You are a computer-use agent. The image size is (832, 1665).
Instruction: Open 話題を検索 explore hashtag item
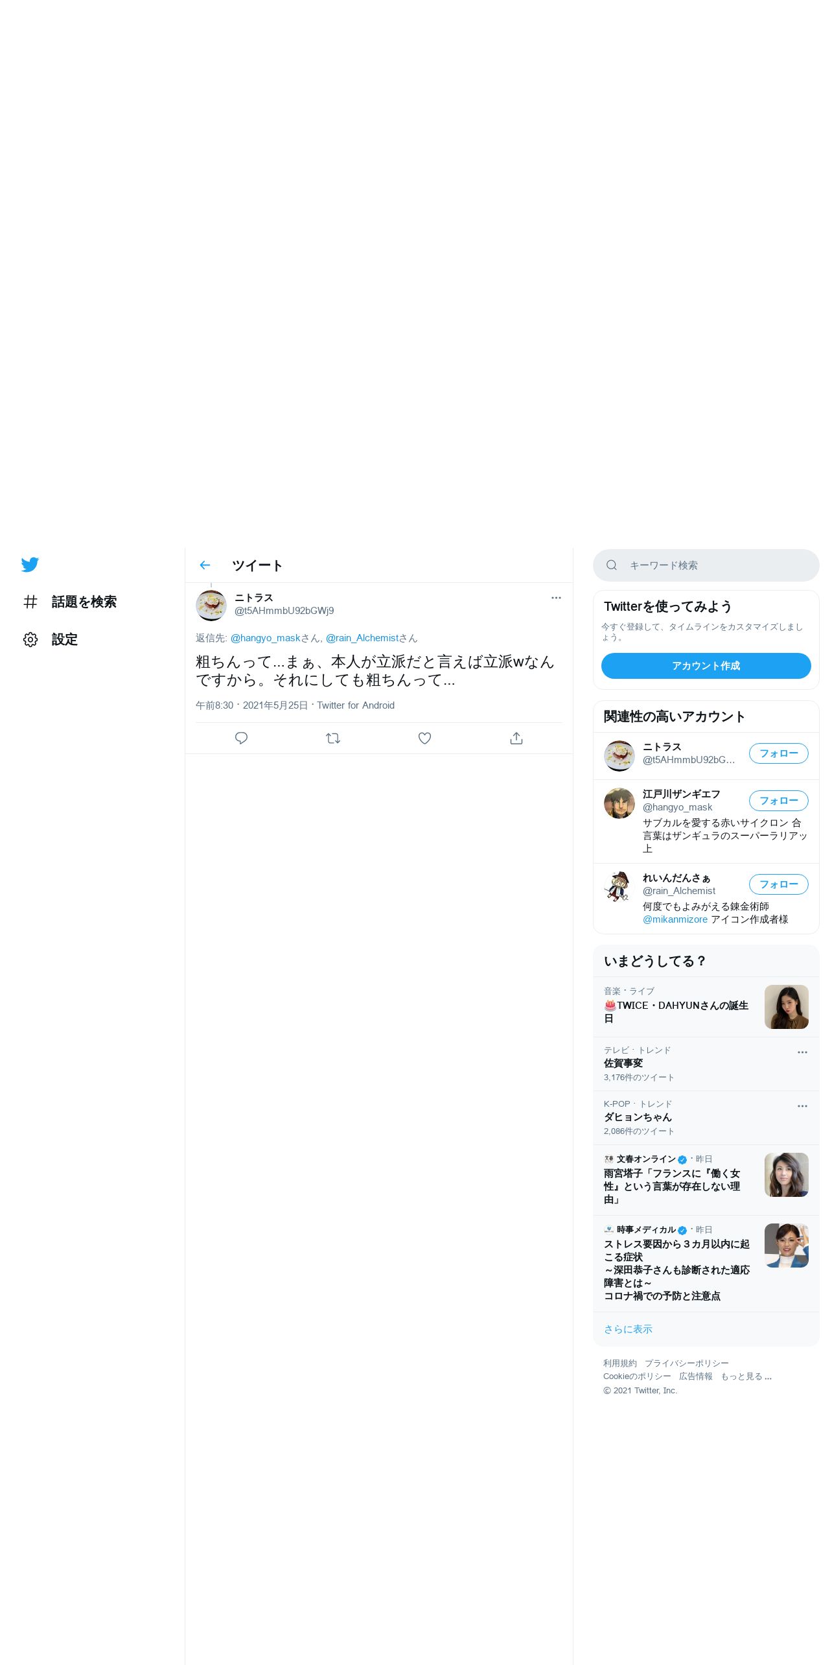point(70,602)
